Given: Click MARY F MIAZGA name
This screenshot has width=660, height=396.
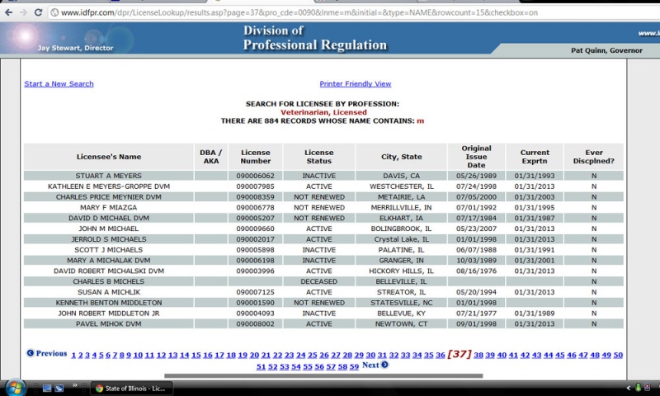Looking at the screenshot, I should [109, 207].
